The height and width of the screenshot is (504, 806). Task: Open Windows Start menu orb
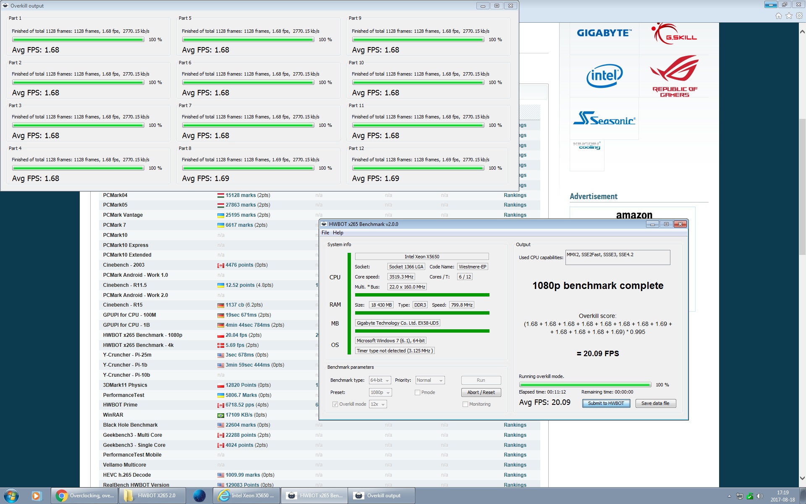(x=11, y=496)
